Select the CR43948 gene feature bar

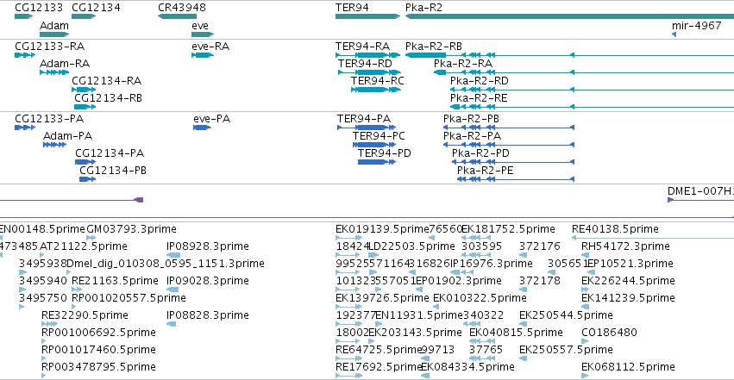[177, 16]
